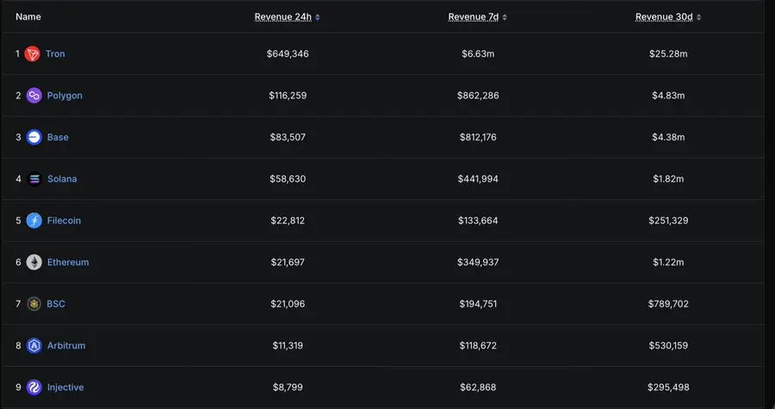
Task: Open the Ethereum chain link
Action: (x=68, y=263)
